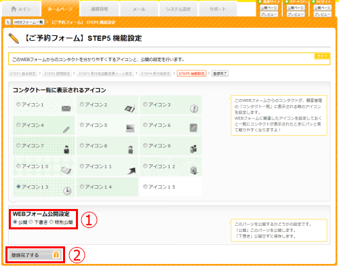Open the サポート tab
339x266 pixels.
[218, 9]
